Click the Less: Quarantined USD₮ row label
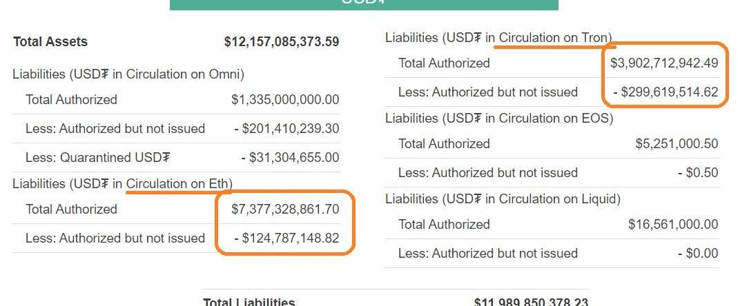 coord(97,157)
